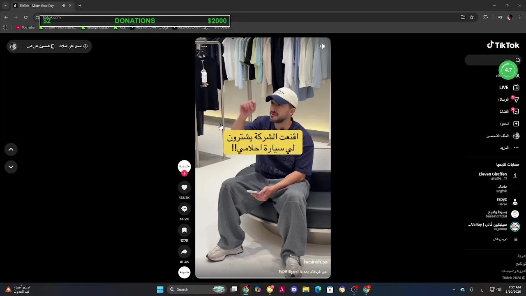The image size is (526, 296).
Task: Bookmark this page with the star icon
Action: (x=472, y=17)
